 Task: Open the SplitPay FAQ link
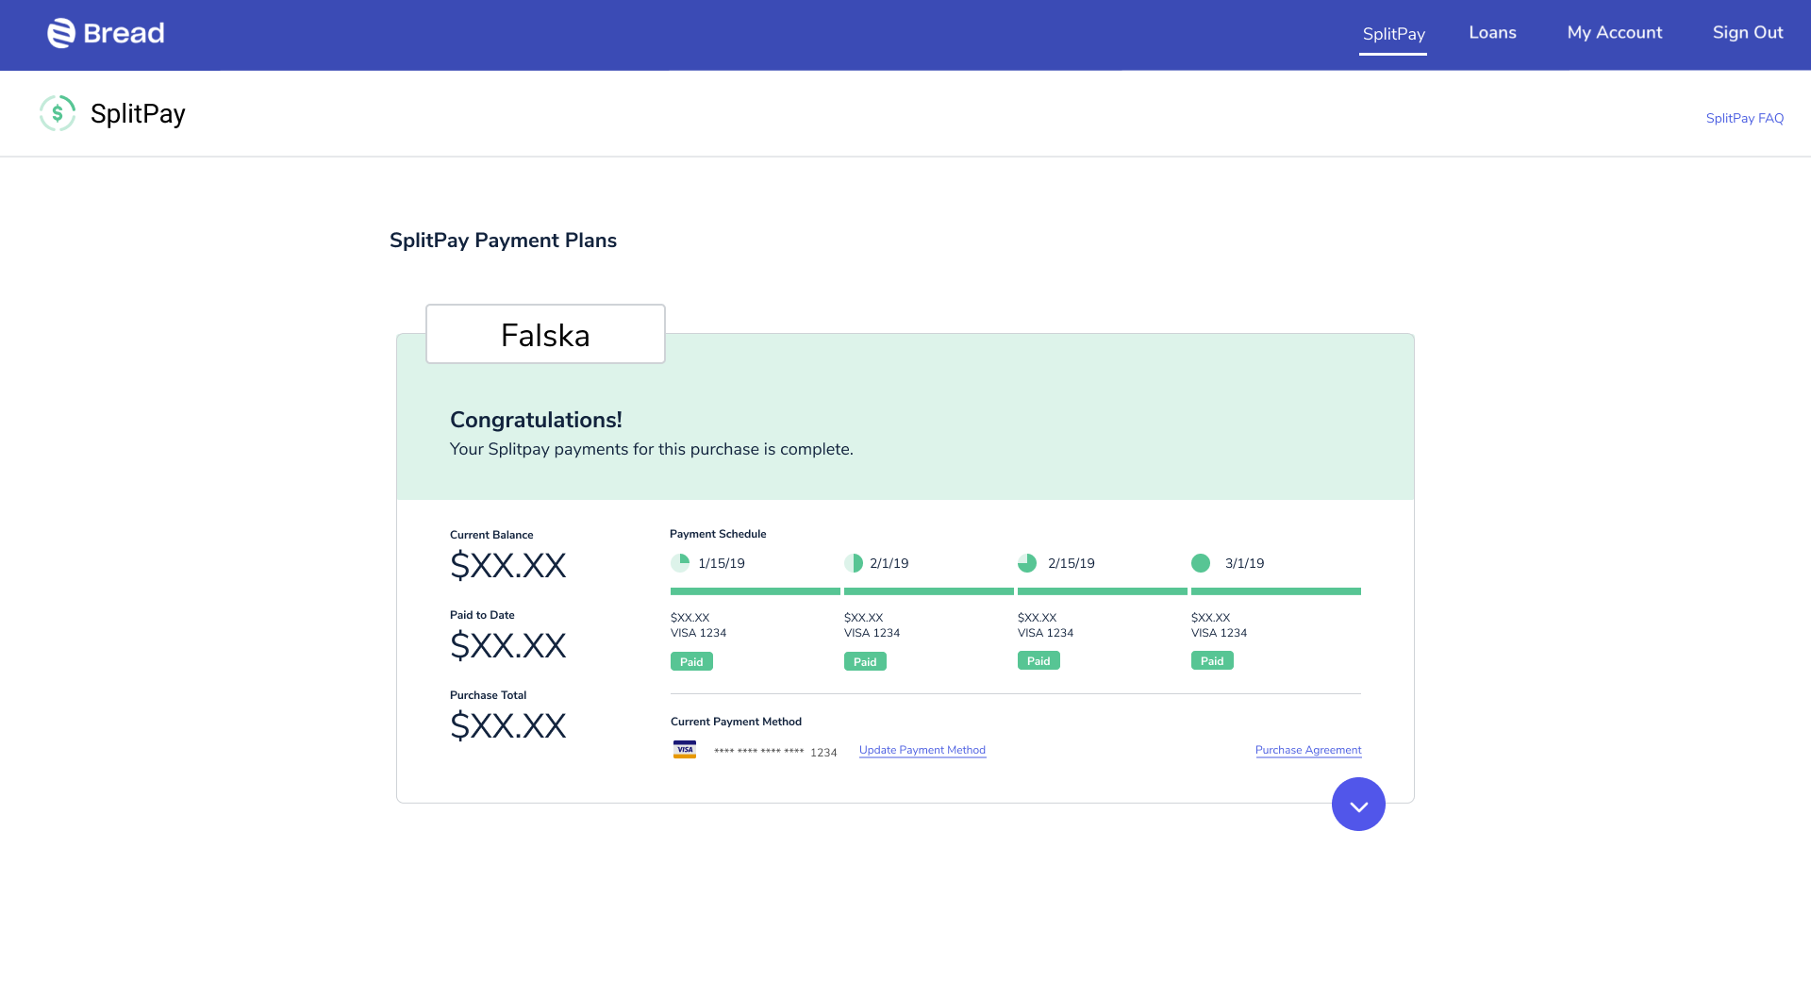[x=1745, y=118]
